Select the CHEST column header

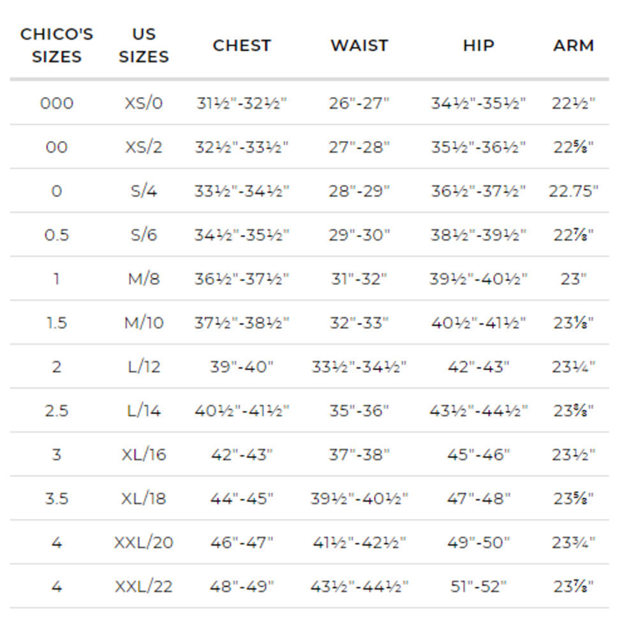[242, 45]
